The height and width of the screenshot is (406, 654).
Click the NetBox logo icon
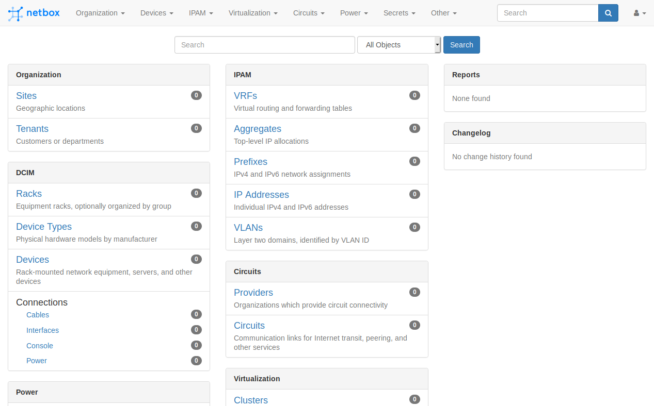pyautogui.click(x=15, y=12)
